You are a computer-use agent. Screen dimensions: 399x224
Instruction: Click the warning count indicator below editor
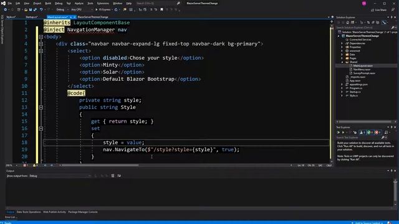pos(35,166)
